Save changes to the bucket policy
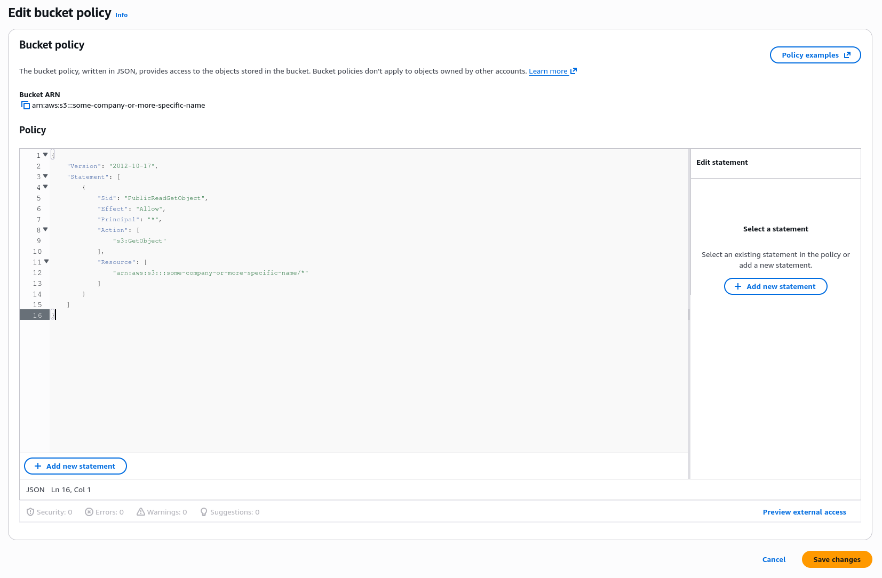 (x=837, y=559)
